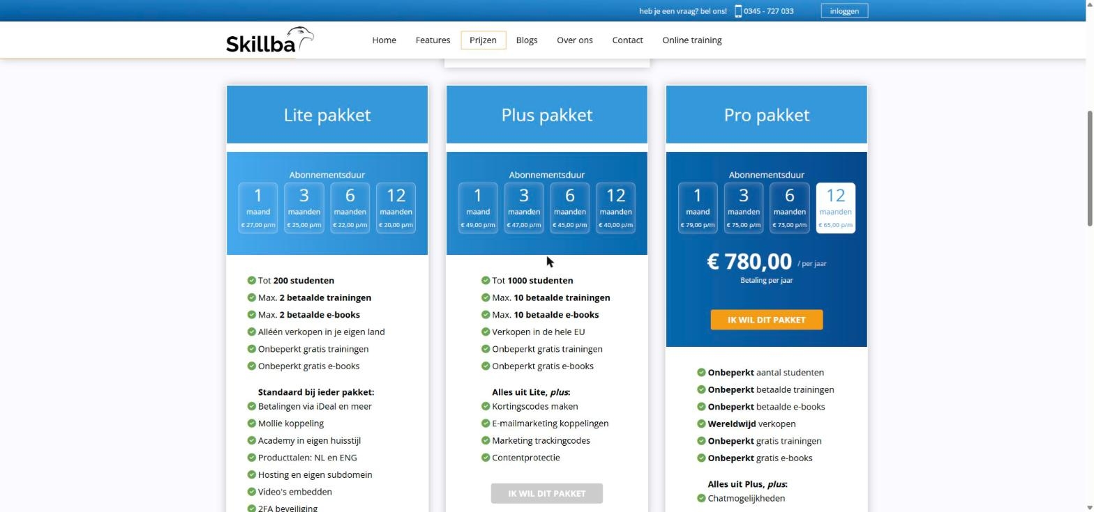
Task: Click the Lite pakket heading
Action: click(x=327, y=115)
